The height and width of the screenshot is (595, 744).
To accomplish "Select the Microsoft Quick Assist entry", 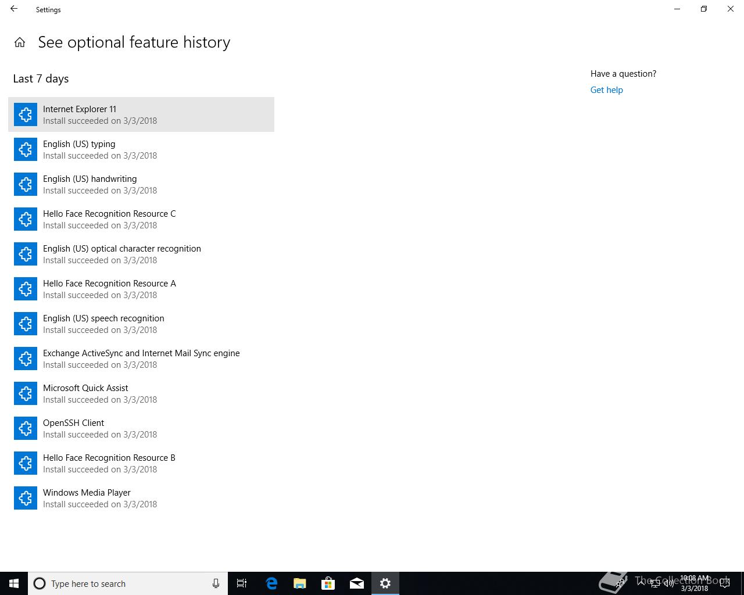I will (141, 393).
